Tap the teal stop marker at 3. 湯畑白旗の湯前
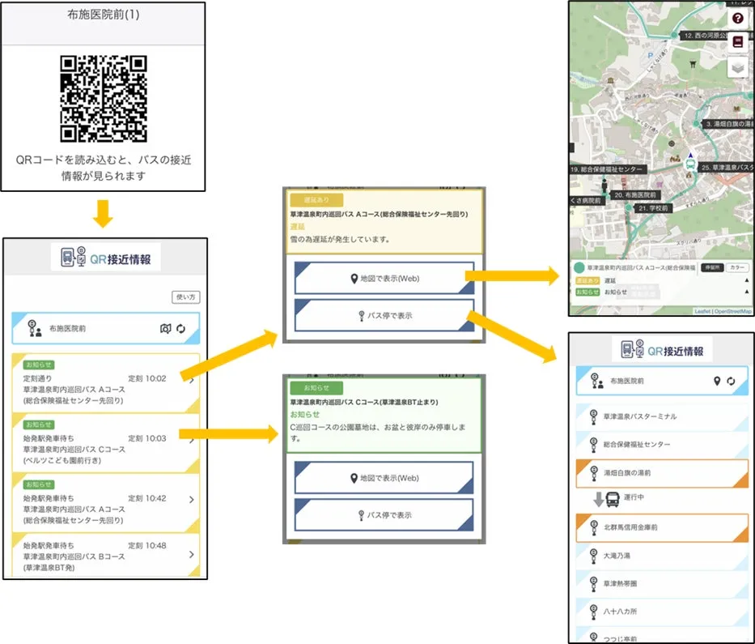755x644 pixels. point(696,124)
